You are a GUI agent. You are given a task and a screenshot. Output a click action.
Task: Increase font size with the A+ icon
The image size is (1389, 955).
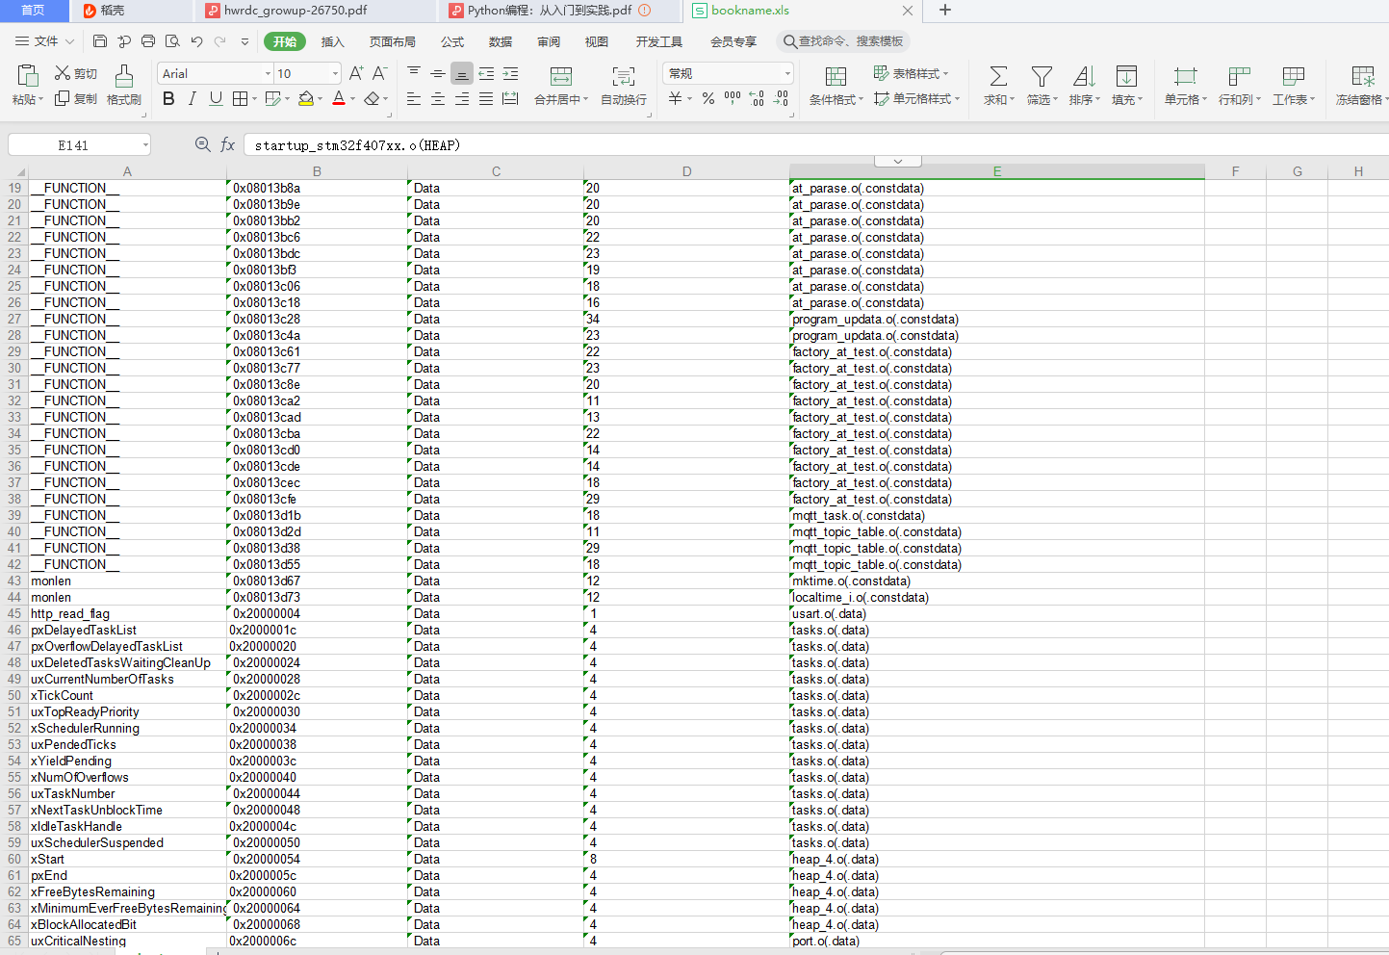356,73
